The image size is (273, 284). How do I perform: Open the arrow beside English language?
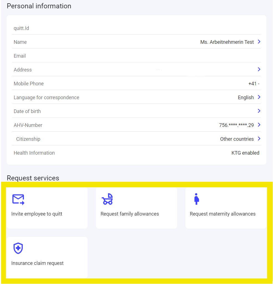click(259, 97)
